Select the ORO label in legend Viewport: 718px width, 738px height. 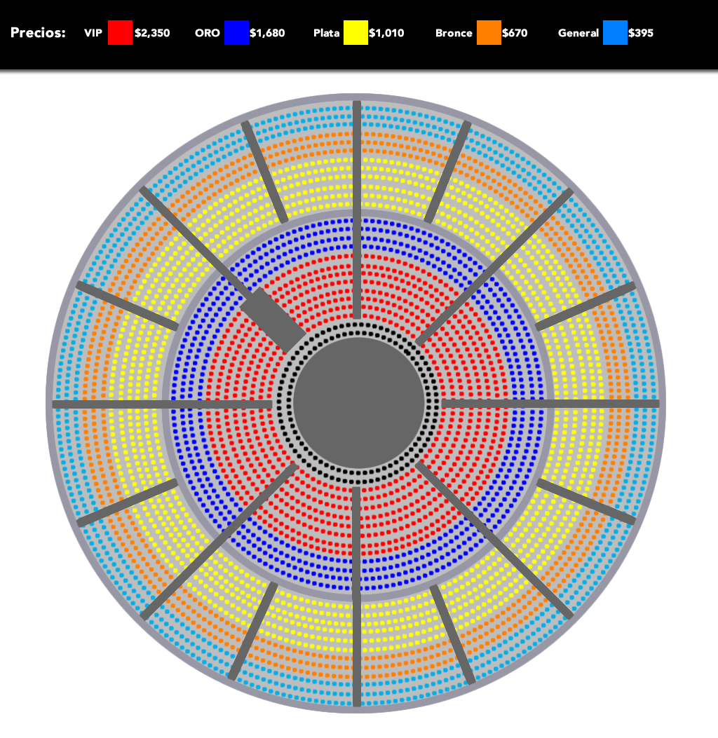208,33
